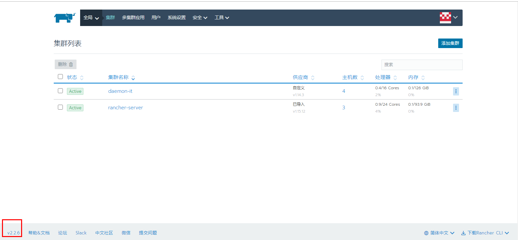Click the 已导入 provider text
Viewport: 518px width, 240px height.
tap(299, 104)
